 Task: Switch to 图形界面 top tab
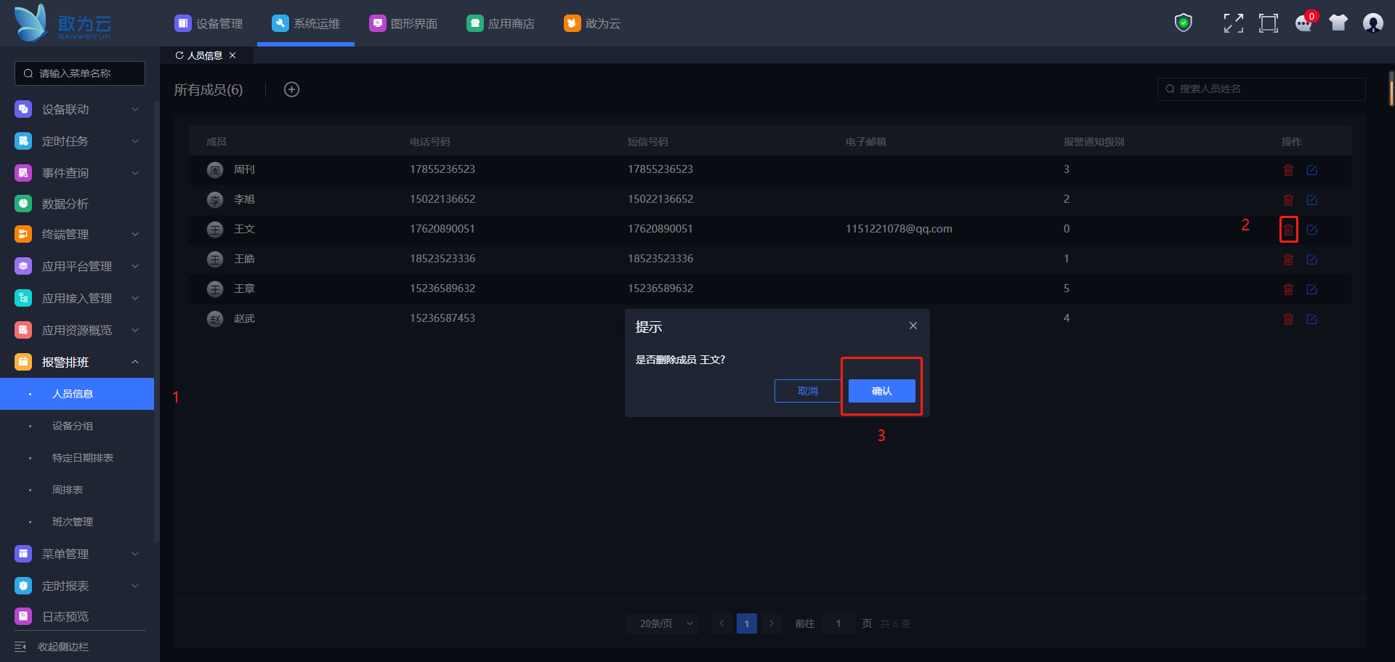click(403, 23)
